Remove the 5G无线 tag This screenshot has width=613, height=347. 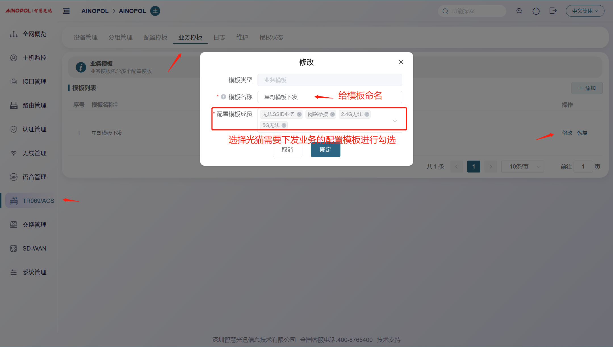284,125
